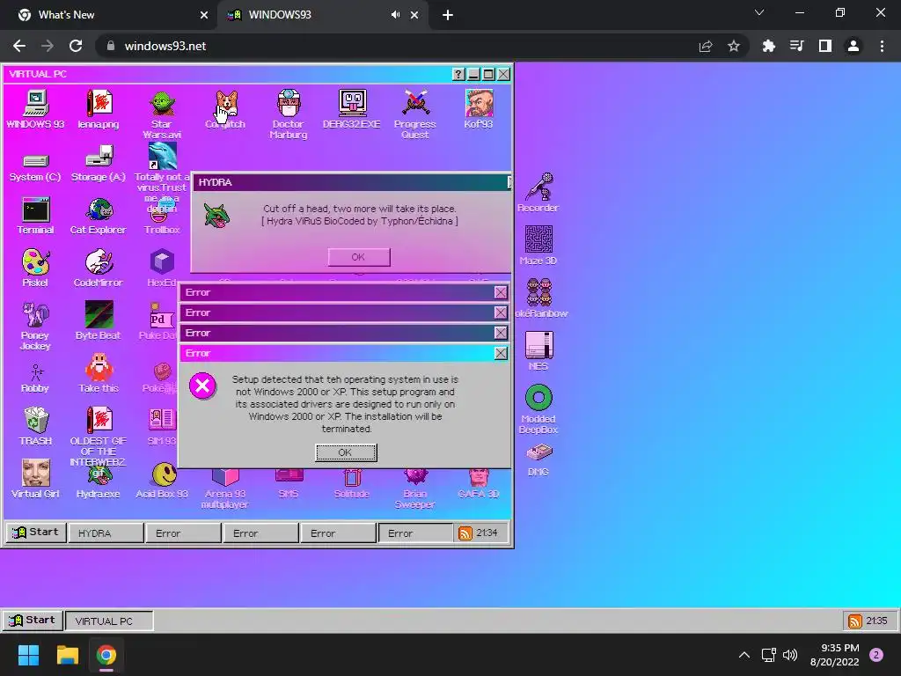The image size is (901, 676).
Task: Open the Storage (A:) floppy drive icon
Action: pyautogui.click(x=99, y=157)
